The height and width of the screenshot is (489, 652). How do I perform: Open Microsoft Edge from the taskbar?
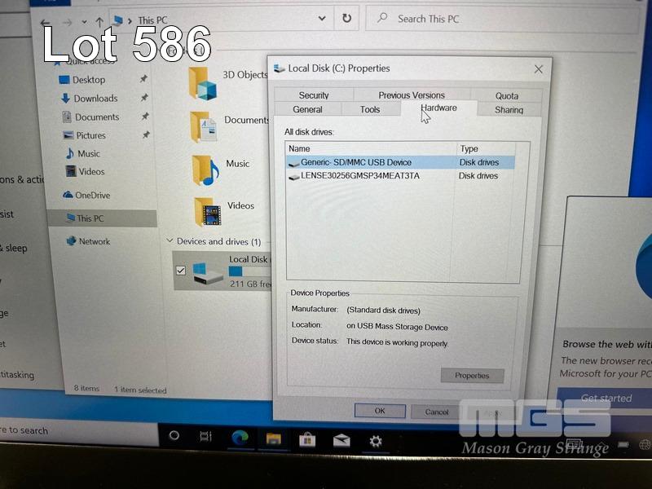tap(240, 438)
